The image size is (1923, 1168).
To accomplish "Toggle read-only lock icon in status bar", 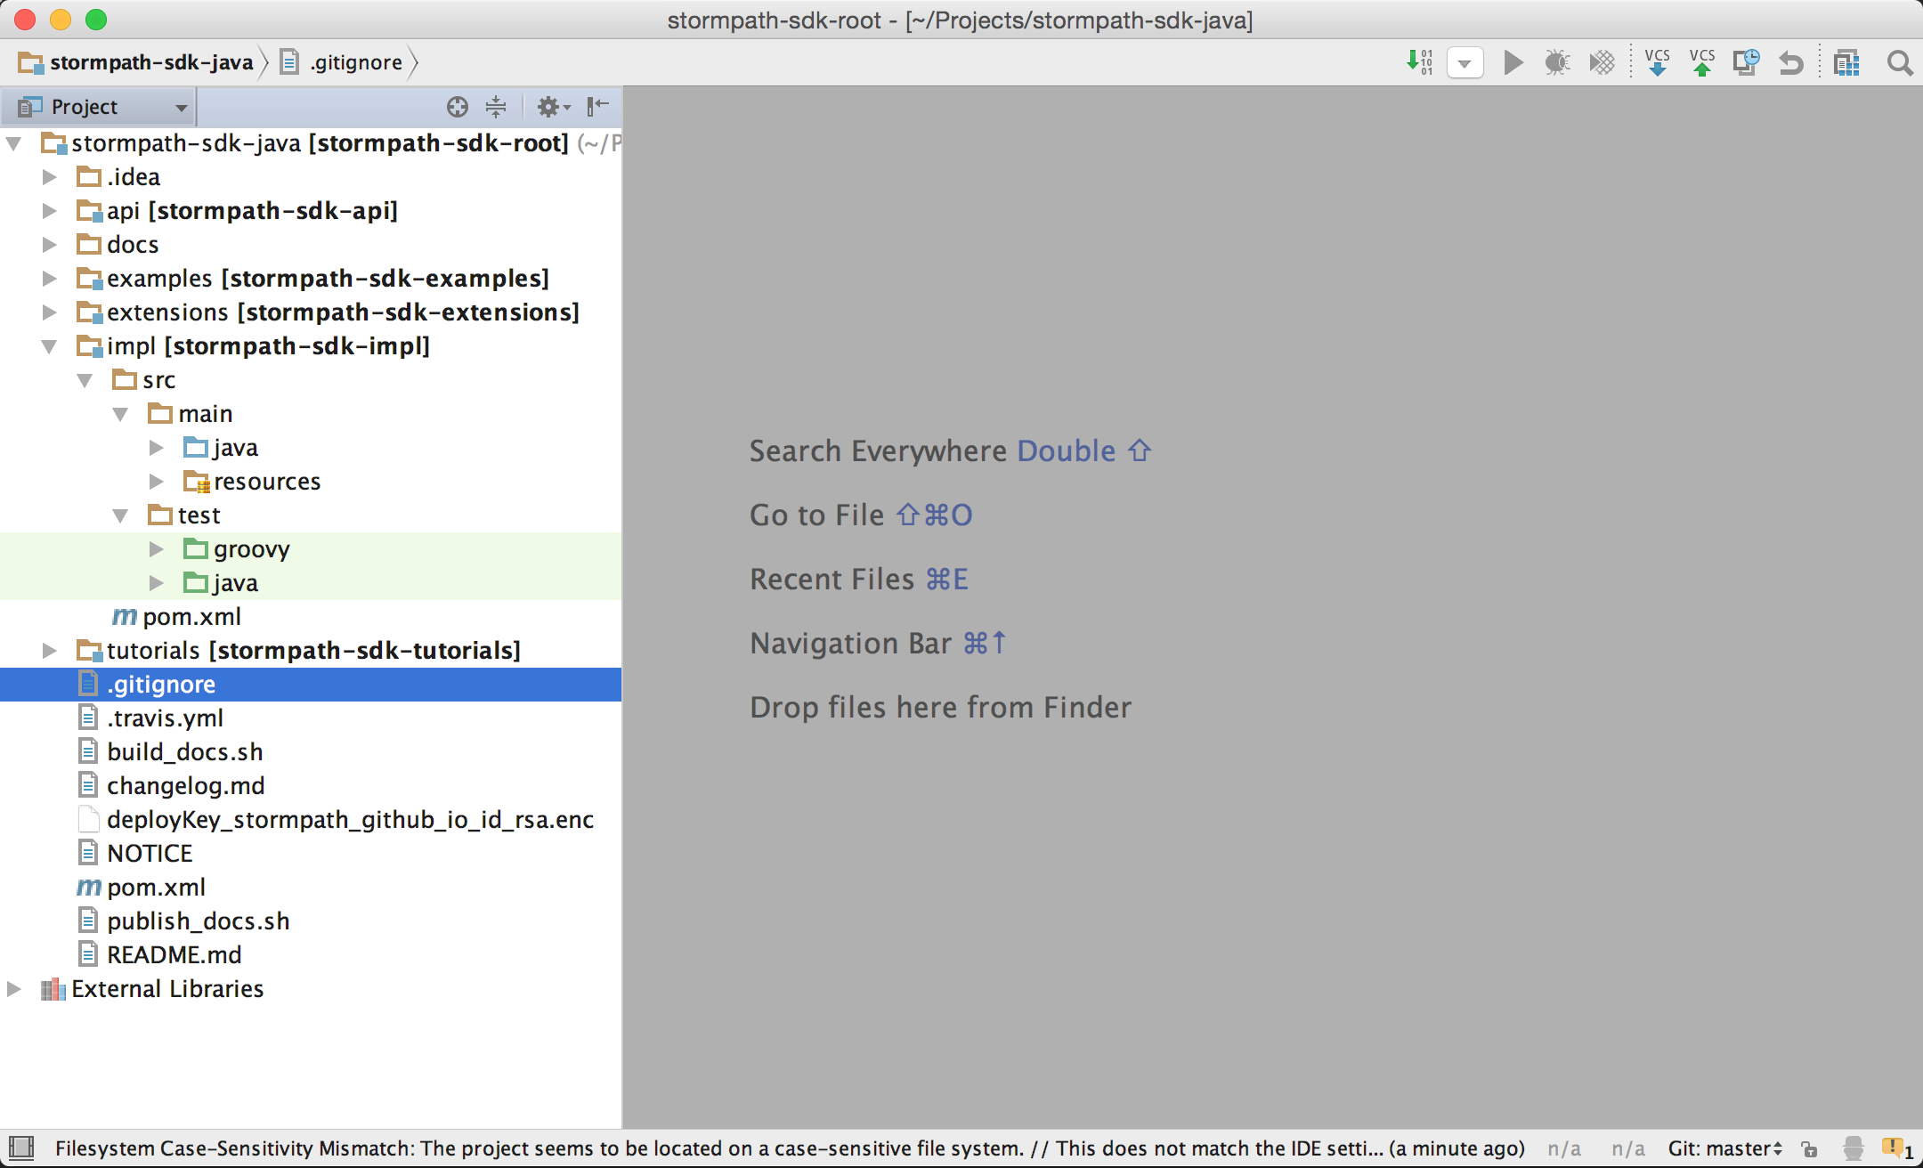I will click(1808, 1148).
